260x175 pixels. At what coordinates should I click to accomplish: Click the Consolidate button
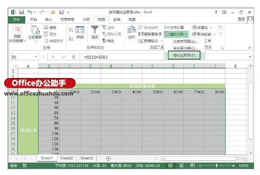click(174, 27)
